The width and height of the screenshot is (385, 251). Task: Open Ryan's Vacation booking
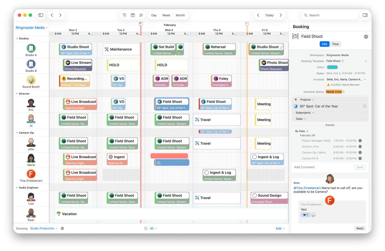click(x=171, y=214)
